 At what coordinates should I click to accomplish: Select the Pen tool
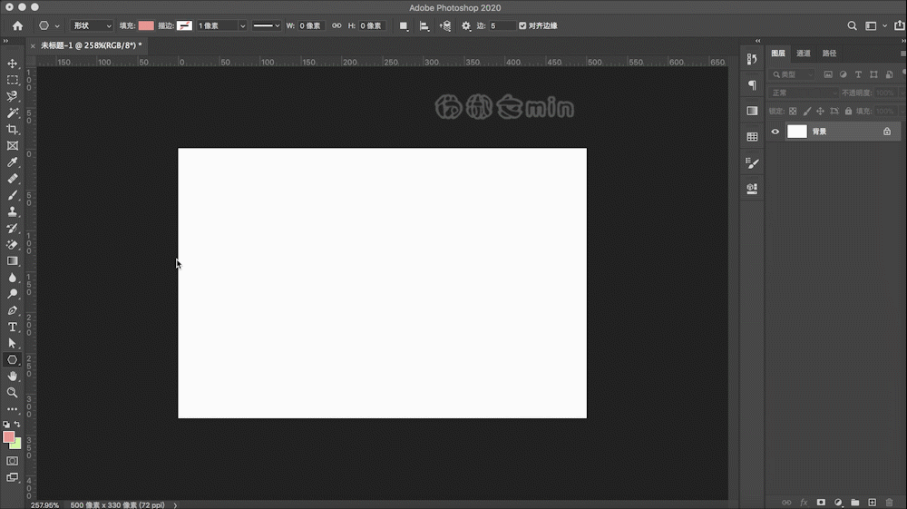pyautogui.click(x=12, y=310)
